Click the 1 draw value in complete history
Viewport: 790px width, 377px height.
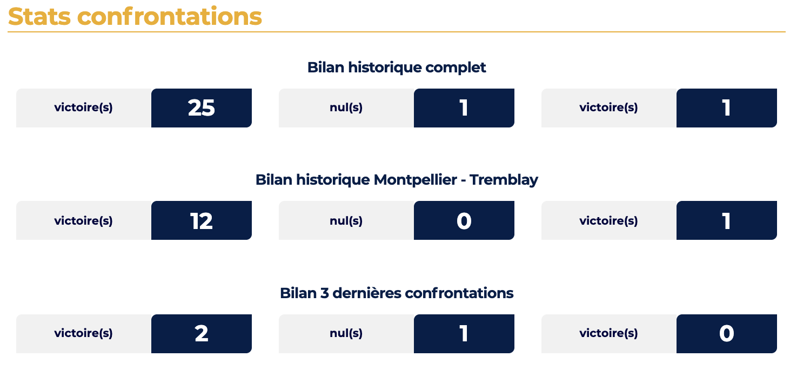coord(464,108)
